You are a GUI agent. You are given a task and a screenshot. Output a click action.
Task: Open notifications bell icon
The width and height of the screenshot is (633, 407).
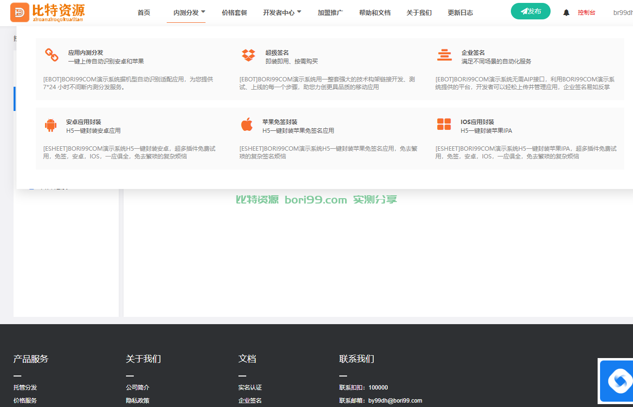pos(566,13)
